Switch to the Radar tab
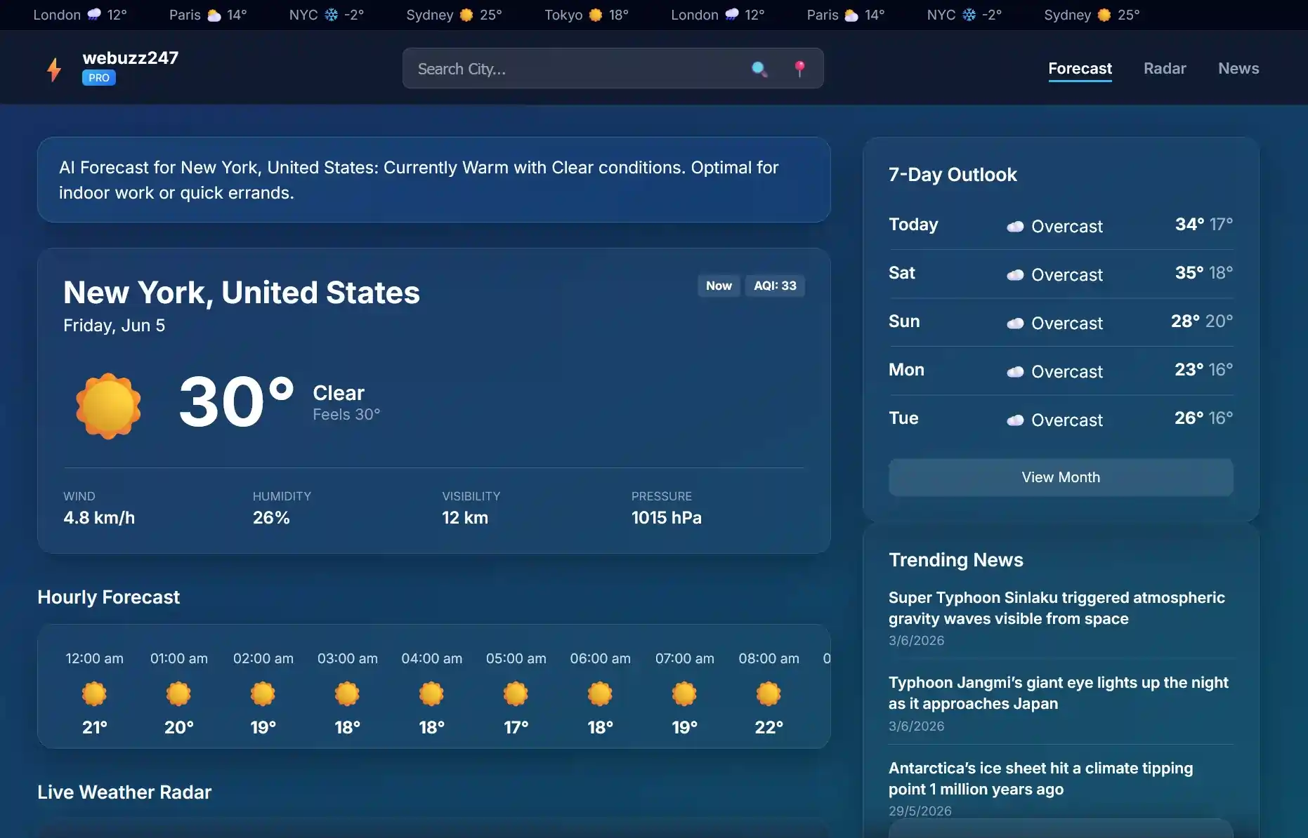The width and height of the screenshot is (1308, 838). 1165,69
